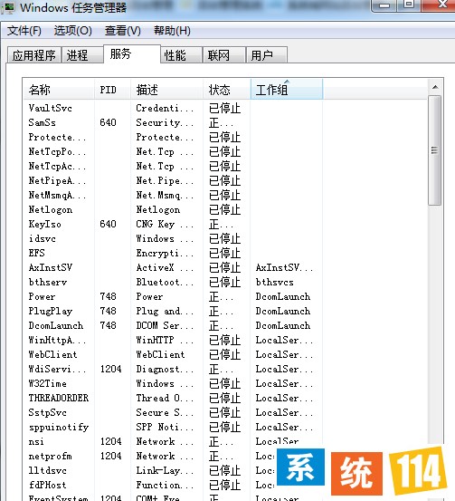
Task: Click the Credenti... description cell
Action: pos(165,108)
